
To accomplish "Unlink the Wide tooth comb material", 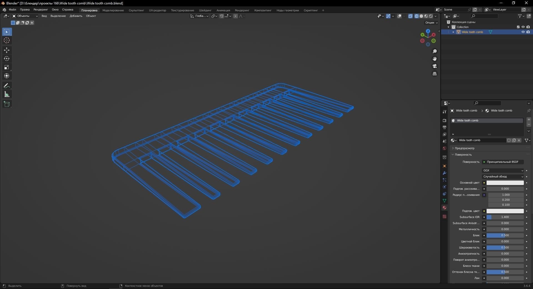I will coord(519,140).
